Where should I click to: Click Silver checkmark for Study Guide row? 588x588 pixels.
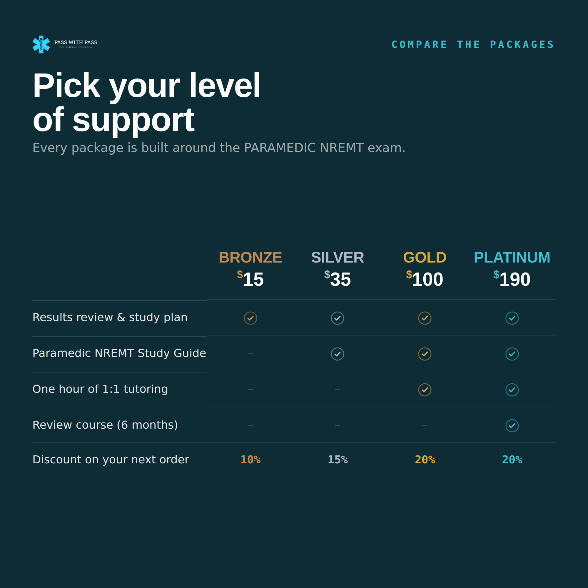[338, 354]
